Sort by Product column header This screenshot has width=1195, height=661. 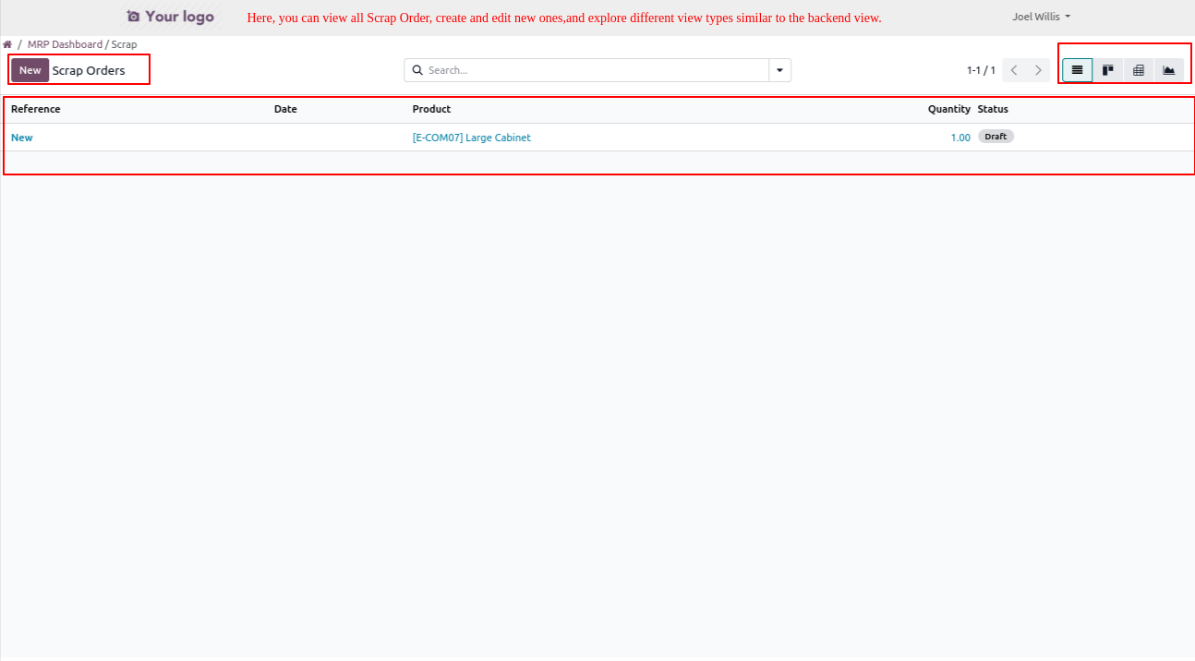tap(431, 109)
